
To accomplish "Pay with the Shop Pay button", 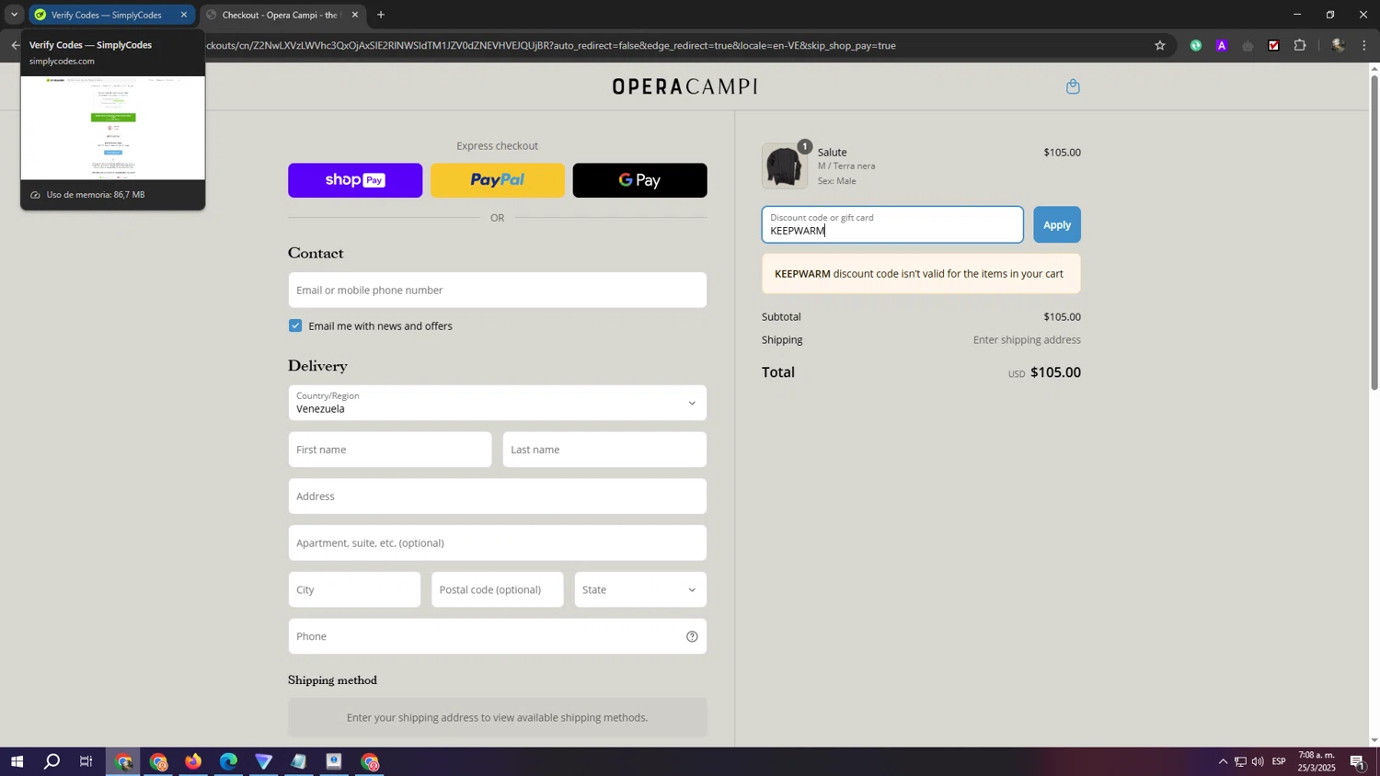I will click(355, 180).
